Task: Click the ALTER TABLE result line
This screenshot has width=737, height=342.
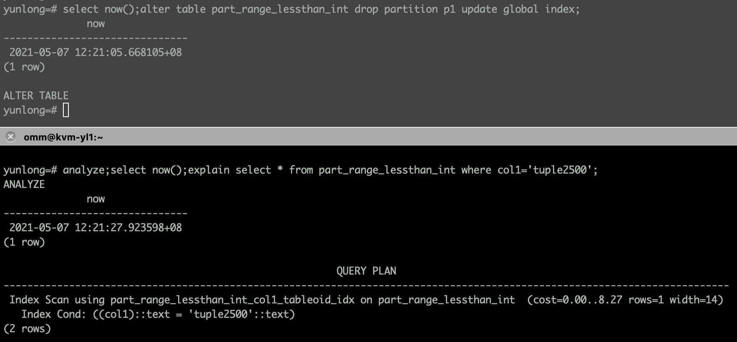Action: 36,95
